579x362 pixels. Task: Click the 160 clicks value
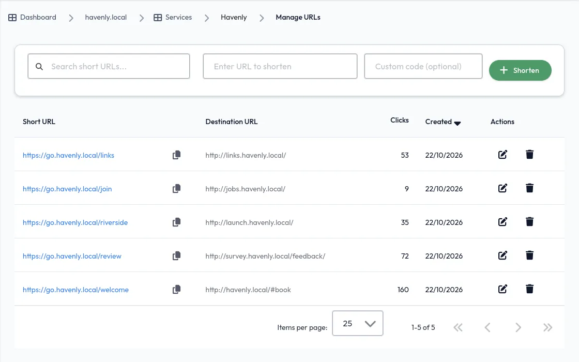403,290
